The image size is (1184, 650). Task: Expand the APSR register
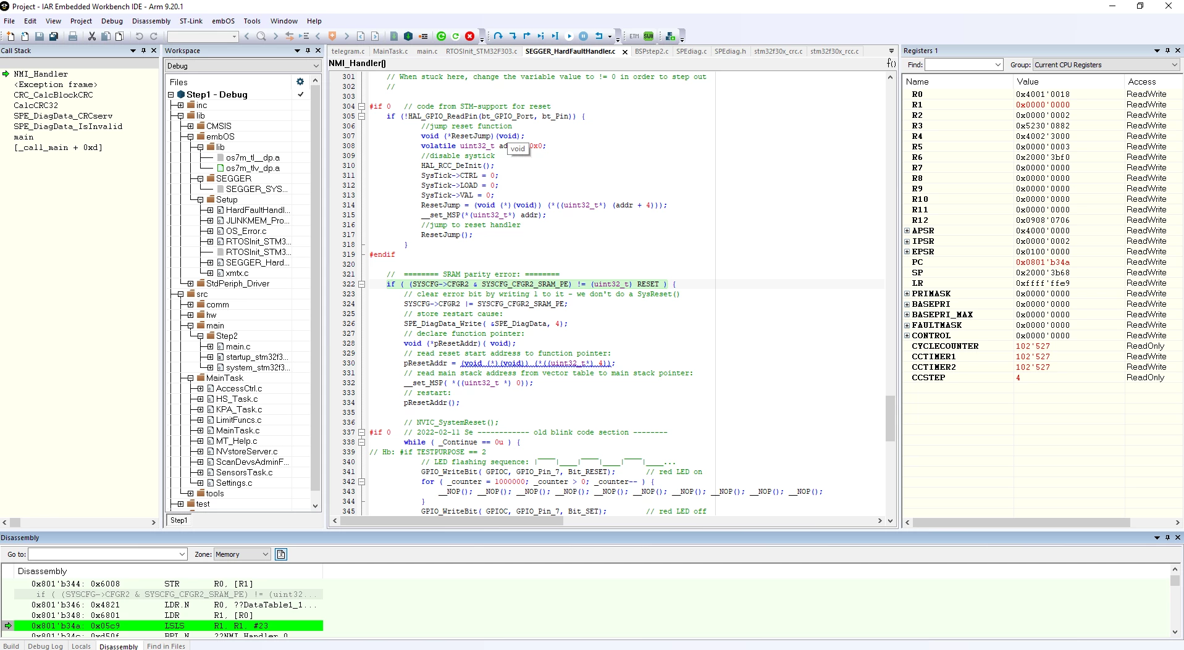[907, 231]
